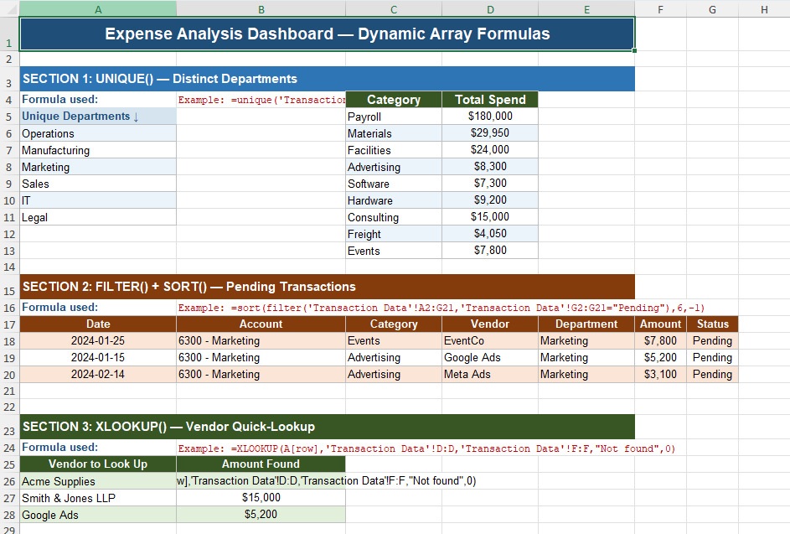This screenshot has height=534, width=790.
Task: Select the IT department cell
Action: coord(98,200)
